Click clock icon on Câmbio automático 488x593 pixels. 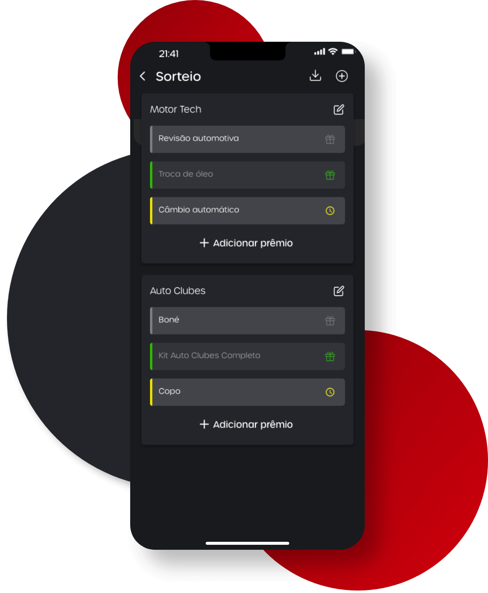click(x=330, y=211)
